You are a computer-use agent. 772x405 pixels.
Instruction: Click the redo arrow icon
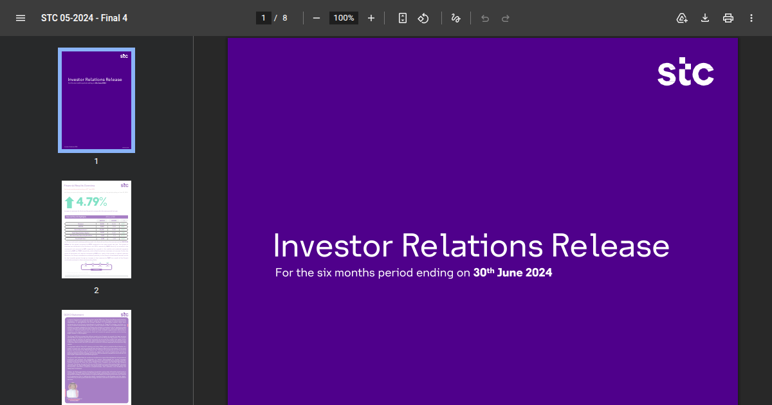pos(506,18)
